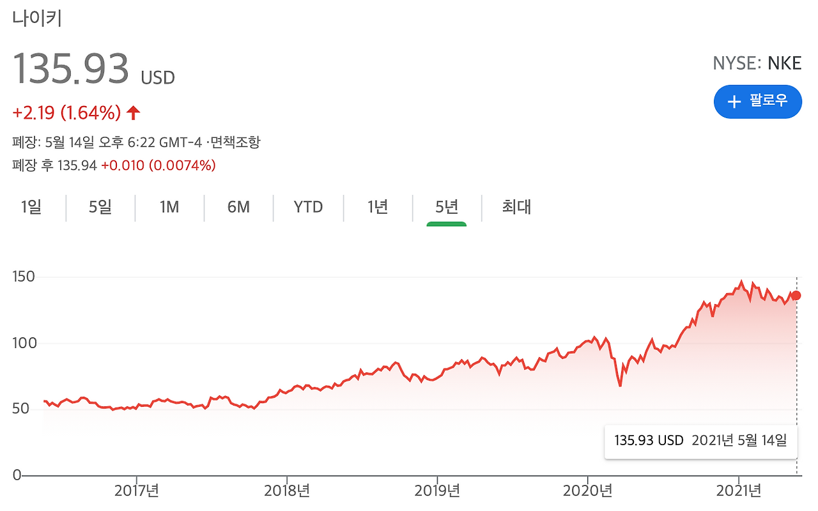This screenshot has height=511, width=818.
Task: Choose the 1년 range tab
Action: pyautogui.click(x=378, y=207)
